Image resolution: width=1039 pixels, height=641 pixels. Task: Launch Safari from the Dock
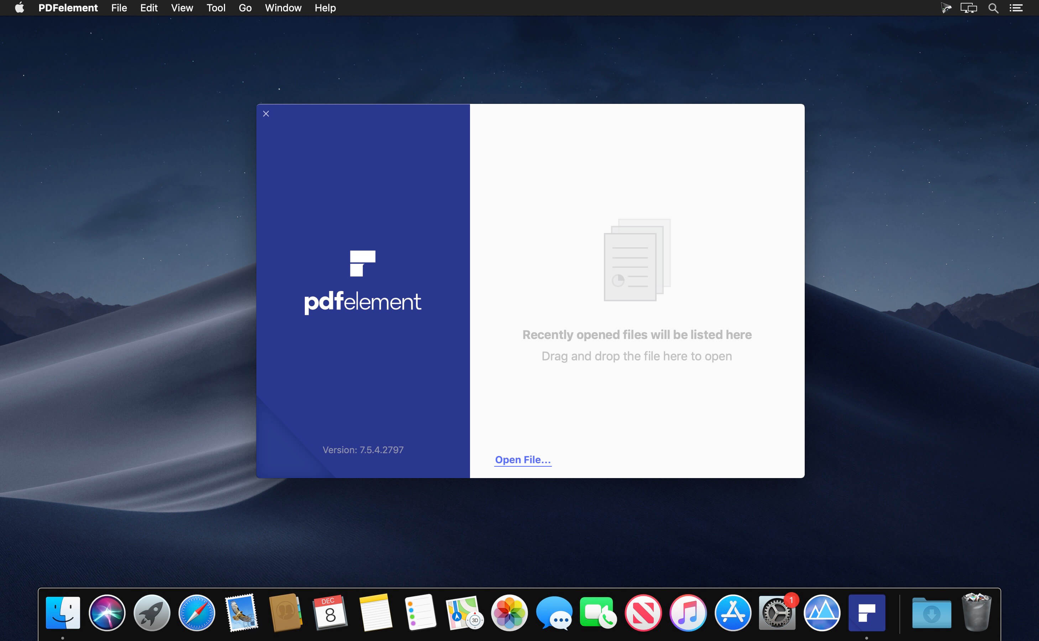pos(197,613)
